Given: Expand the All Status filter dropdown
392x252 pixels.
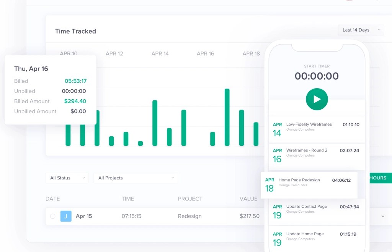Looking at the screenshot, I should click(67, 178).
